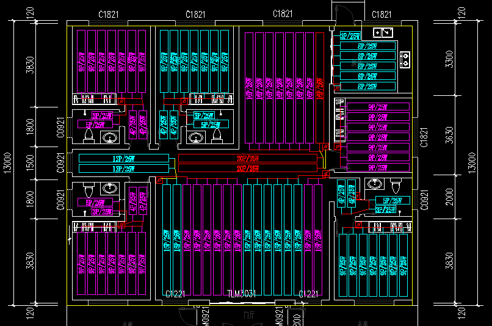Select the upper cyan 13P/25W loop

click(124, 158)
